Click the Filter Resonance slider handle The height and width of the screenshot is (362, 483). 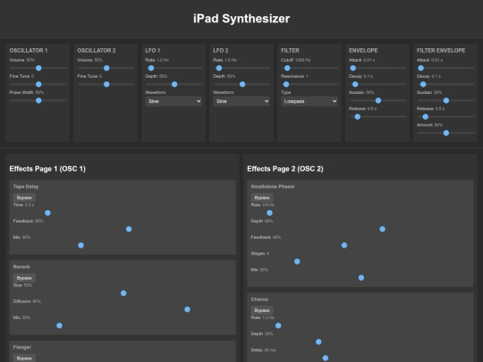click(x=286, y=84)
